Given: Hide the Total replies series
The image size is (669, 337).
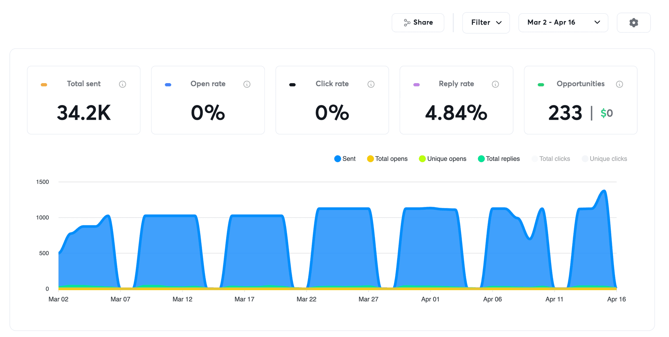Looking at the screenshot, I should click(499, 159).
